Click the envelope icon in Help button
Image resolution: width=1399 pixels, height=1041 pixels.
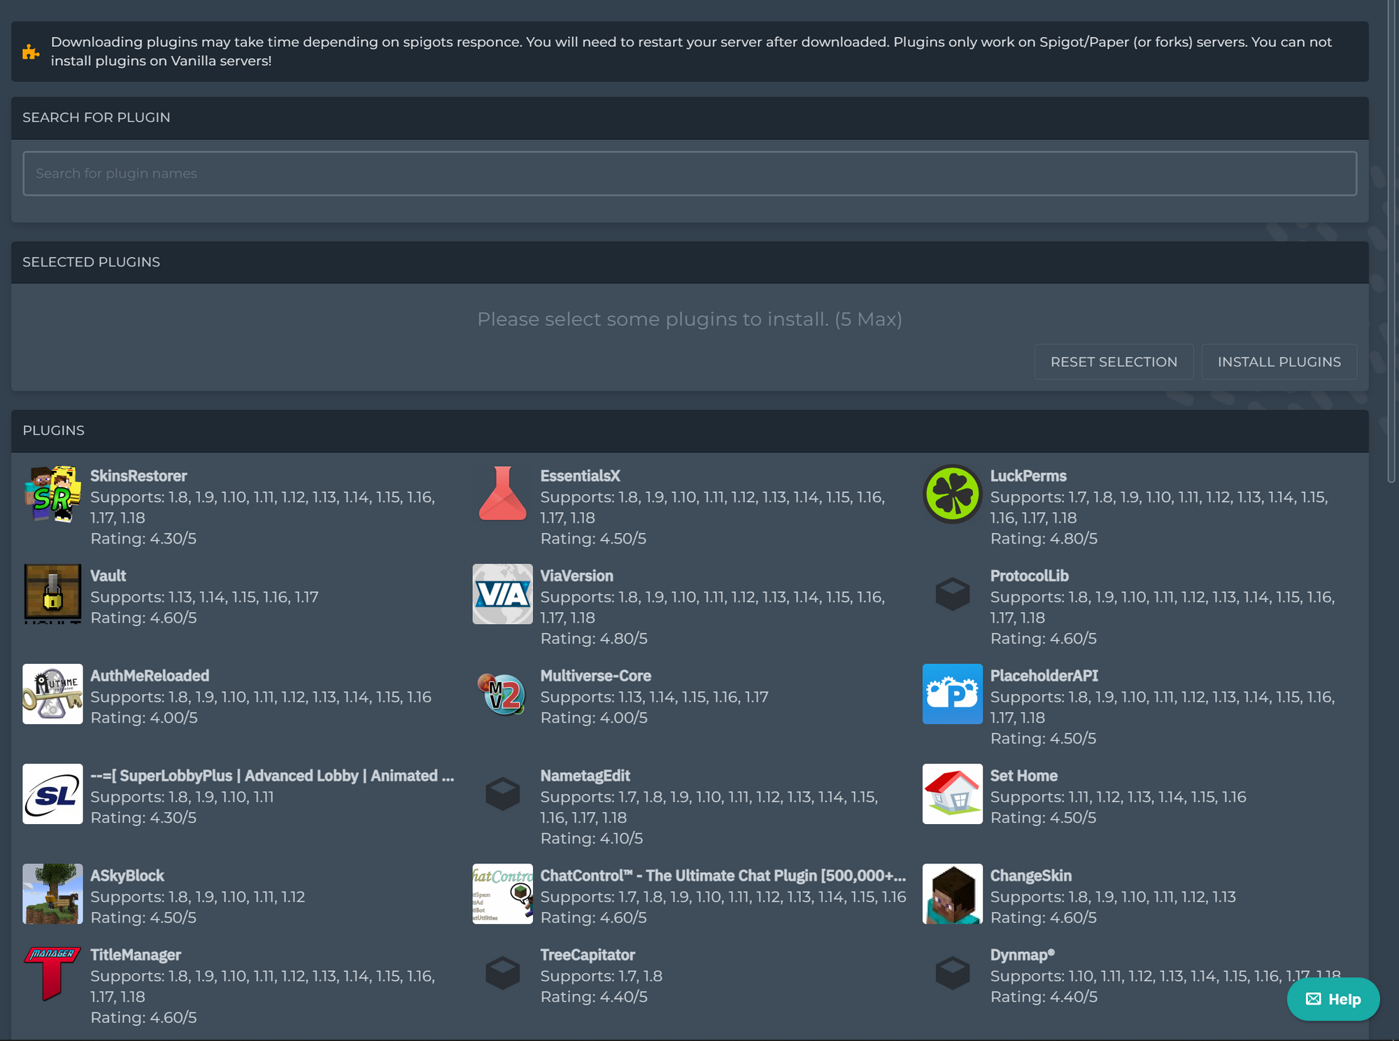point(1313,999)
